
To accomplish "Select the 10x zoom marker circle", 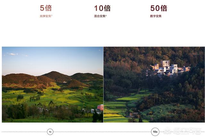I will [155, 132].
